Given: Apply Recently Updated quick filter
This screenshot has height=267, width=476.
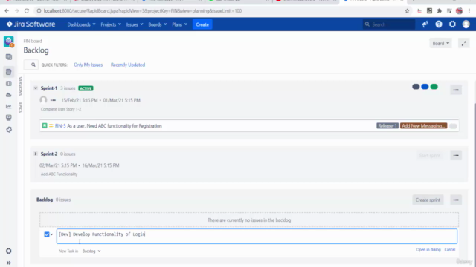Looking at the screenshot, I should (x=128, y=65).
